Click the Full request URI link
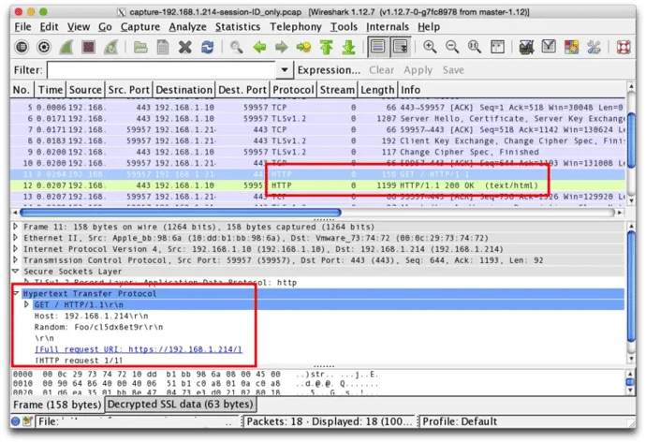 coord(139,349)
